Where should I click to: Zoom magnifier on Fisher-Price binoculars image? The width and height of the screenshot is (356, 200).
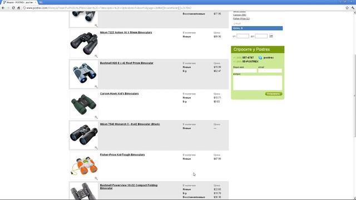click(x=96, y=178)
